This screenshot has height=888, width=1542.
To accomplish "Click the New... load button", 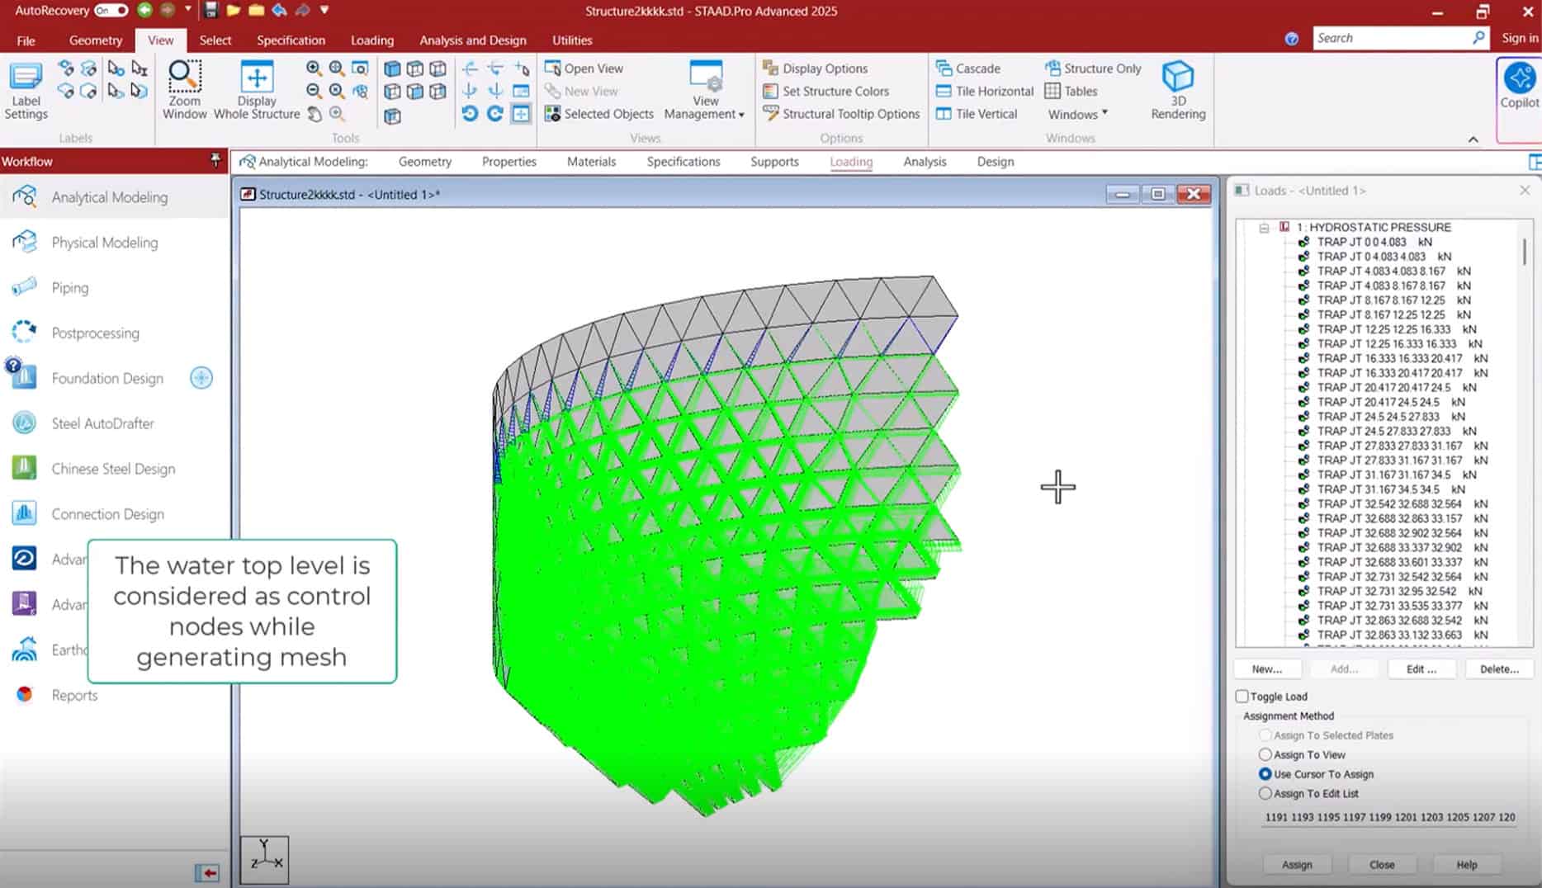I will [1267, 669].
